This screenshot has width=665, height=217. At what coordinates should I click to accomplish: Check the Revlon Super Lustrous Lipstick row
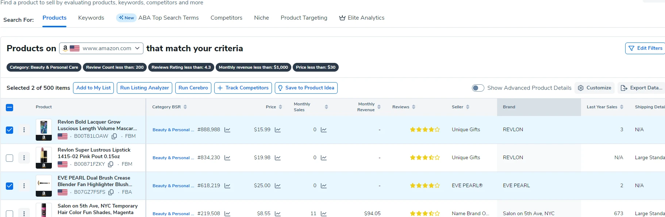9,158
